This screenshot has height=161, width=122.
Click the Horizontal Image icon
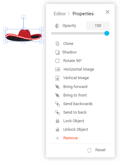(x=58, y=69)
